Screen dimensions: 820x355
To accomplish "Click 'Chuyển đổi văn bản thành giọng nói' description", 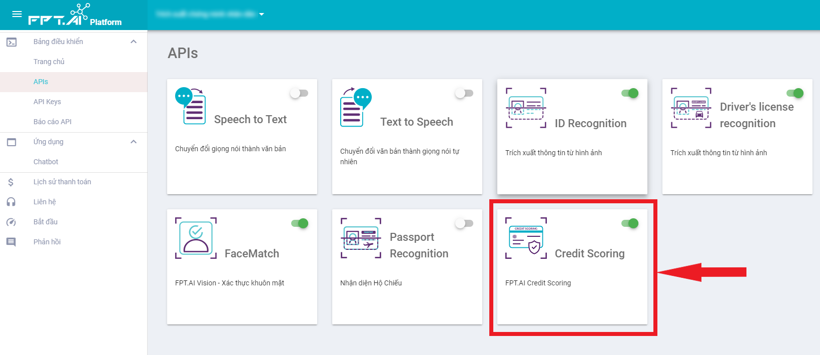I will coord(400,156).
